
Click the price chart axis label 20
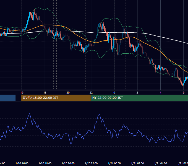pyautogui.click(x=68, y=93)
